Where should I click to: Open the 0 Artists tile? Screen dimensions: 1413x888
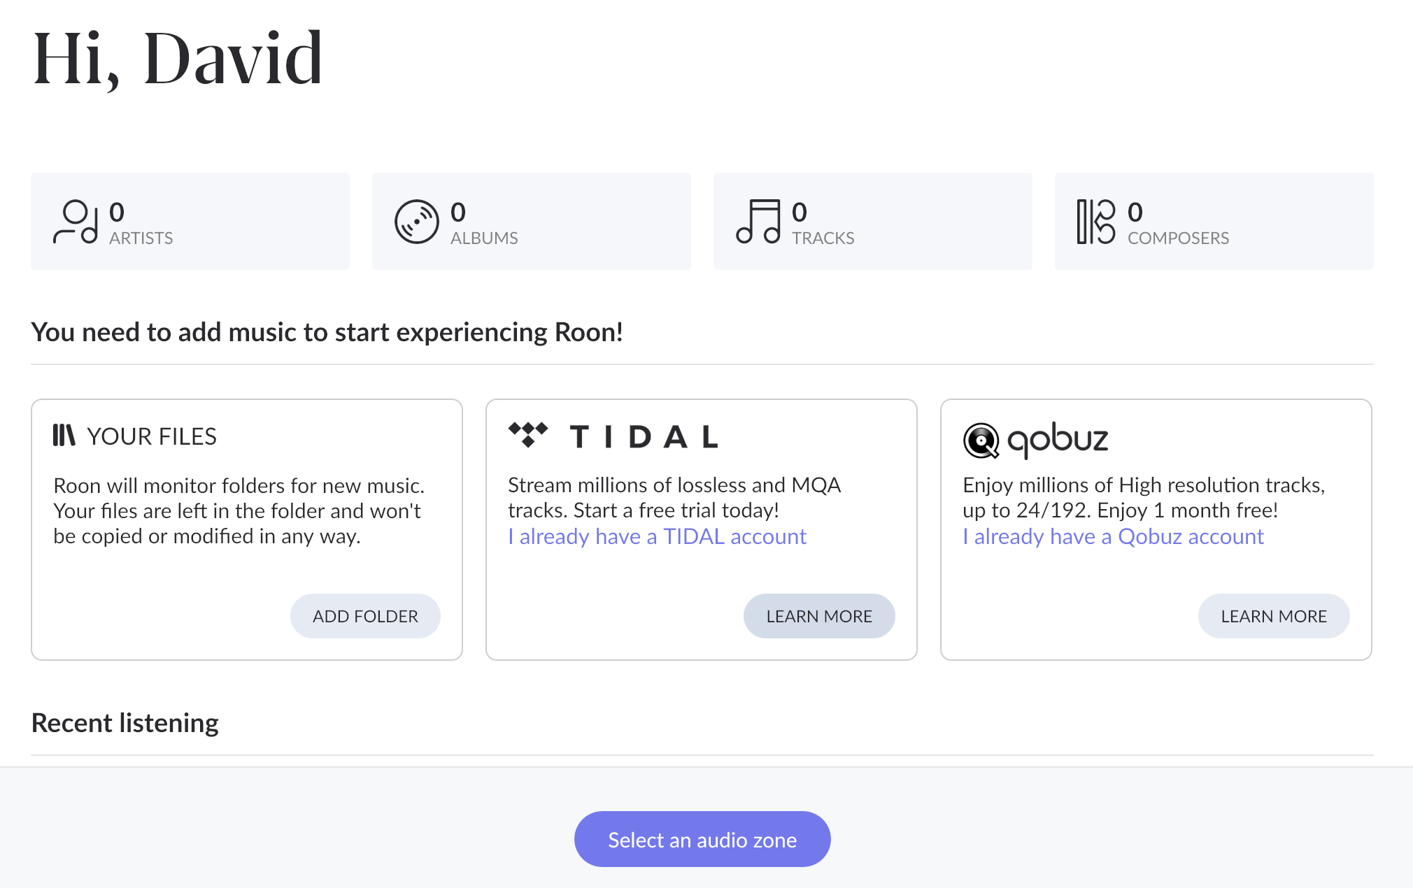pyautogui.click(x=190, y=221)
